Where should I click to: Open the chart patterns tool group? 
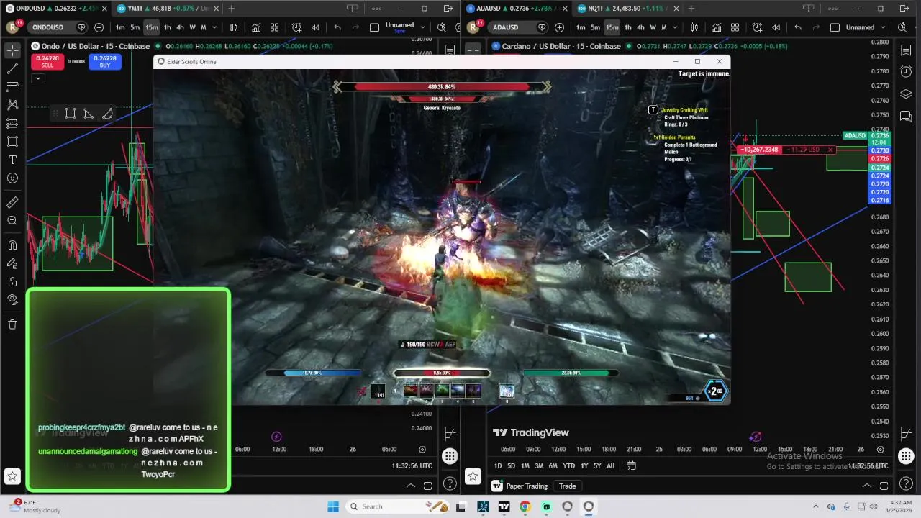[x=12, y=105]
